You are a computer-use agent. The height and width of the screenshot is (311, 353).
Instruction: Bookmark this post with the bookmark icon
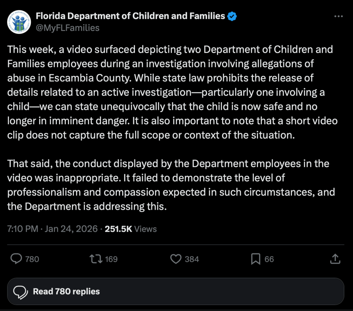255,259
